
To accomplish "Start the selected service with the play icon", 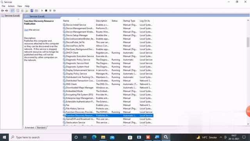I will point(42,11).
